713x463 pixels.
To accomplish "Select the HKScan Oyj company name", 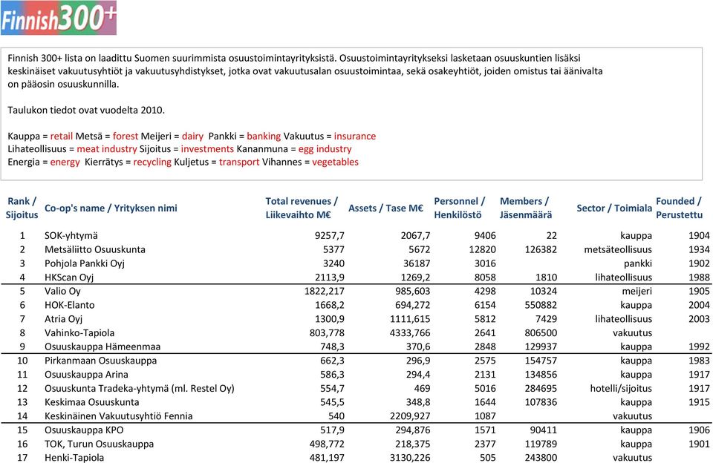I will pos(69,278).
